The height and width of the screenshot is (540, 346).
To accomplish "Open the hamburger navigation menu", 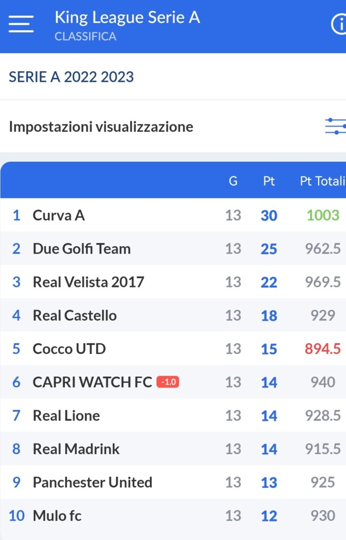I will (21, 24).
